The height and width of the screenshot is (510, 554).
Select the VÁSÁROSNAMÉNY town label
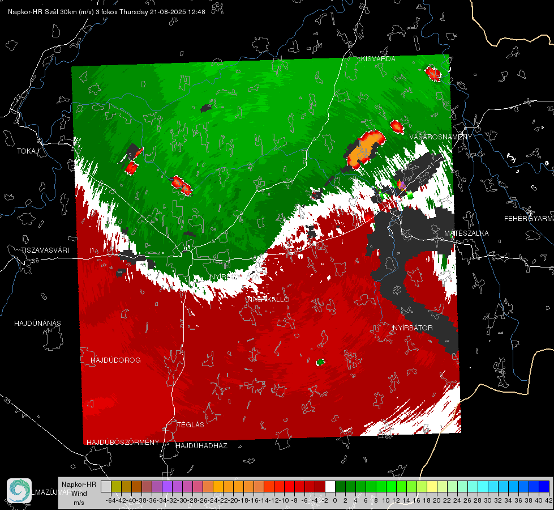click(441, 137)
